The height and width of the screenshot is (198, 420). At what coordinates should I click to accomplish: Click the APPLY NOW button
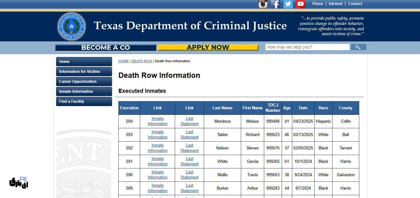click(x=208, y=47)
